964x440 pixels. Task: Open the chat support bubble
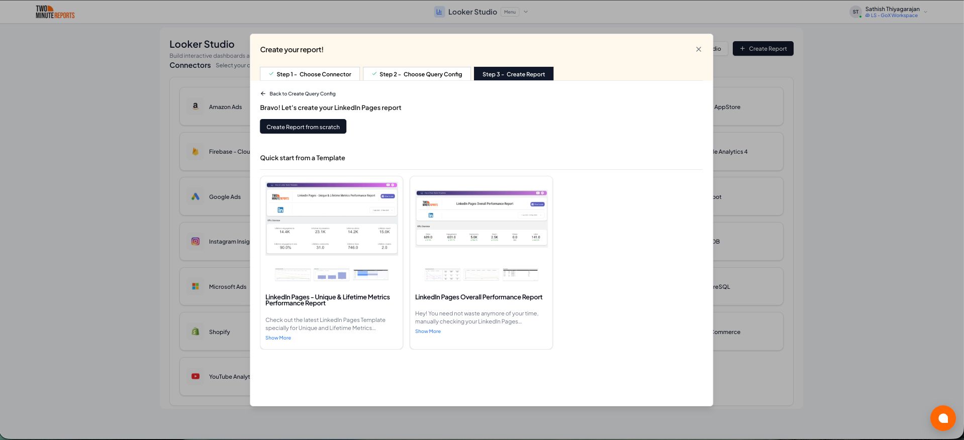pyautogui.click(x=943, y=418)
